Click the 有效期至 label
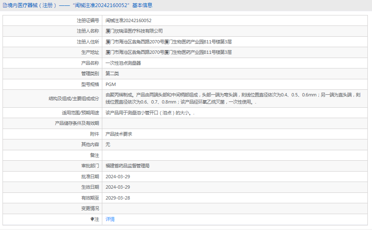Image resolution: width=372 pixels, height=230 pixels. (90, 198)
